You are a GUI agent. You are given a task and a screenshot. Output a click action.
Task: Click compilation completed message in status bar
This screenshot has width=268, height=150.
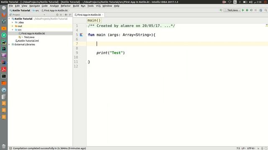pyautogui.click(x=49, y=148)
